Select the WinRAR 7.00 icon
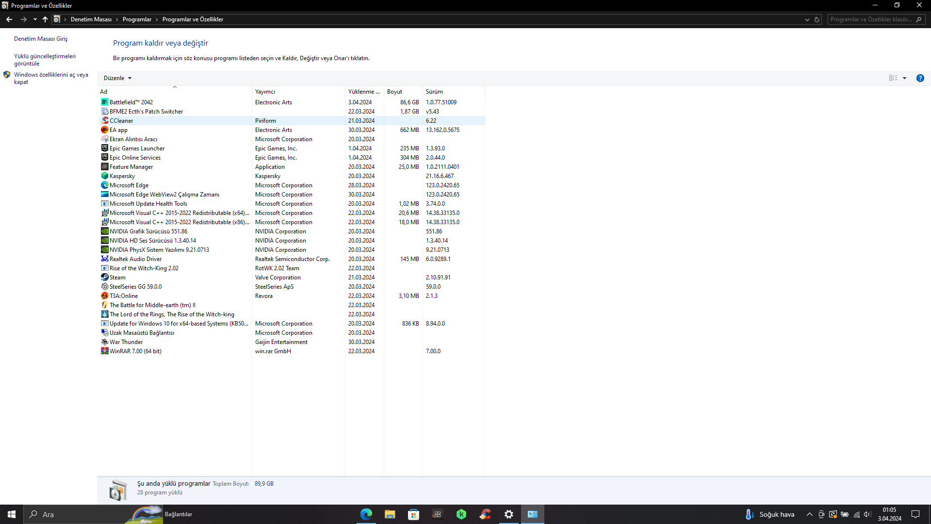931x524 pixels. (104, 351)
